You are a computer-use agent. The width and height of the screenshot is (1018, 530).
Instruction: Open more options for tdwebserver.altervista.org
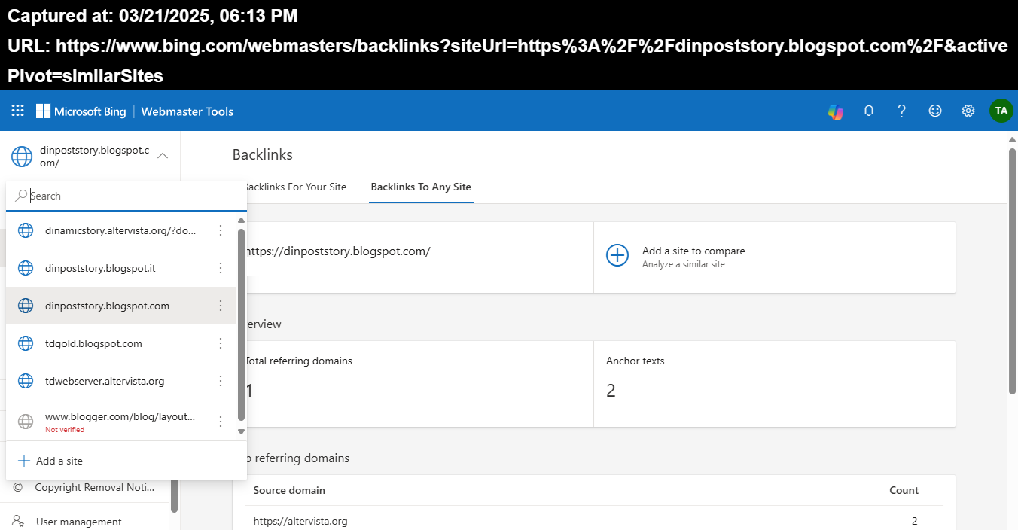coord(221,381)
